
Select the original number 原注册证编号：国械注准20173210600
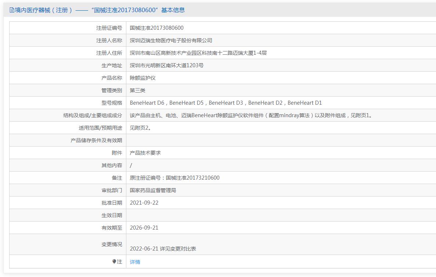[x=174, y=178]
